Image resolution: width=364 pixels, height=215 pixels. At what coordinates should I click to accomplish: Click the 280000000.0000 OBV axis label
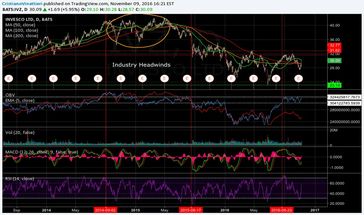[345, 110]
